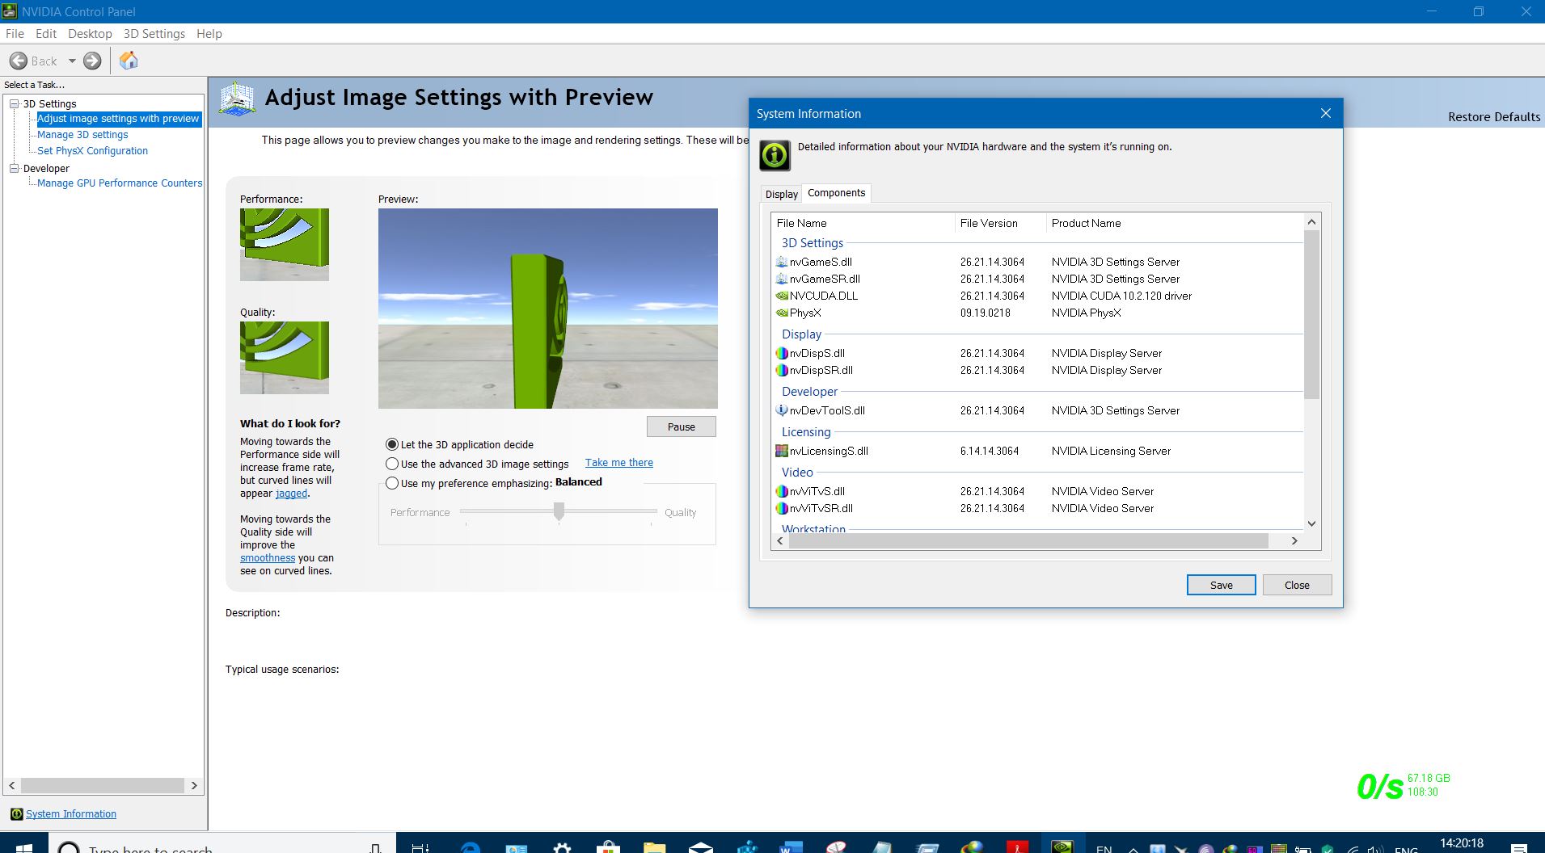The image size is (1545, 853).
Task: Pause the 3D preview animation
Action: click(x=682, y=426)
